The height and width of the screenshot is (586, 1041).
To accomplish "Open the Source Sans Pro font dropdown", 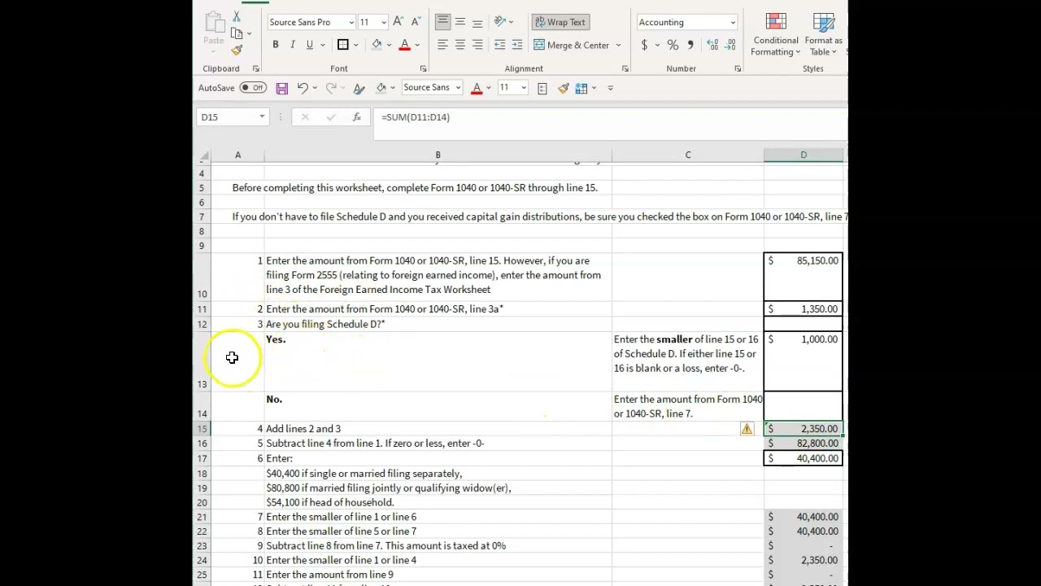I will 351,23.
